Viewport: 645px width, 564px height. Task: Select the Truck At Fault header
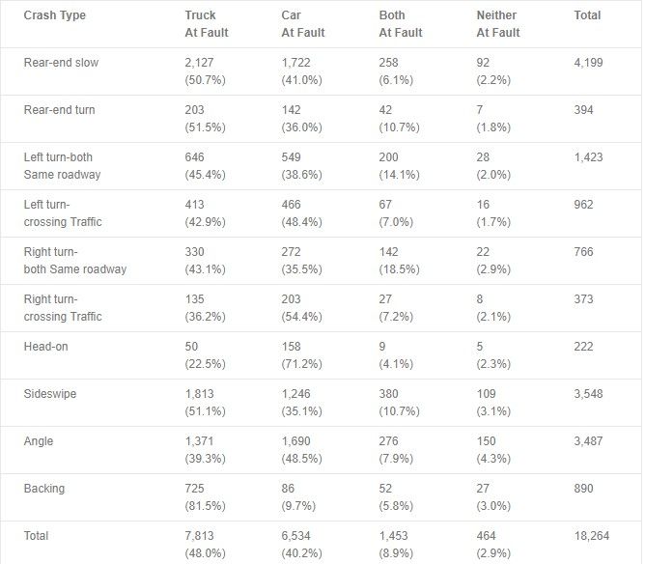[207, 24]
